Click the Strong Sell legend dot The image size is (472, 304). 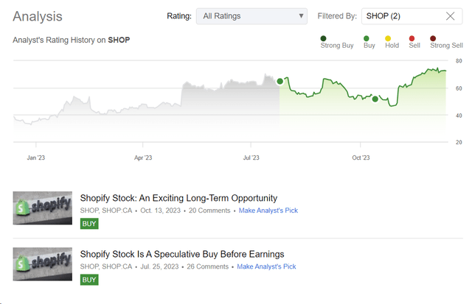tap(433, 38)
